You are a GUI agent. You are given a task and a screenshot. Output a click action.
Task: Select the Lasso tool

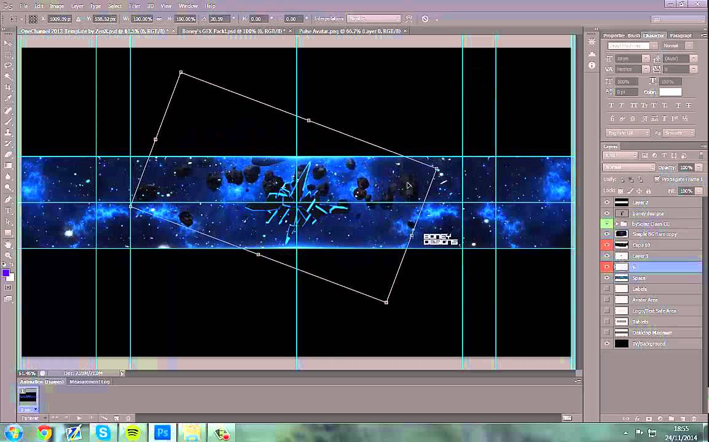(8, 66)
